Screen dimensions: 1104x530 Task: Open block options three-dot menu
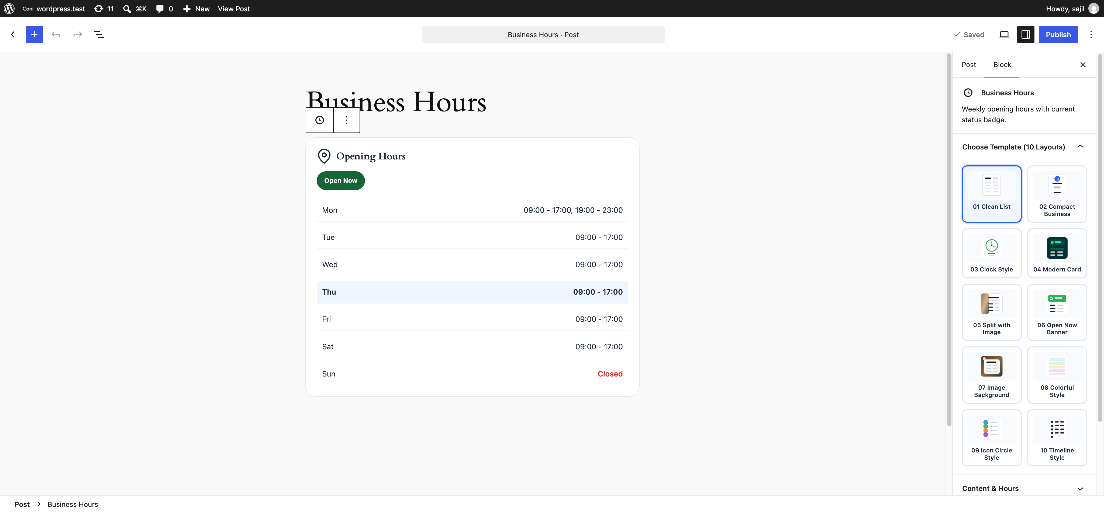pyautogui.click(x=347, y=120)
